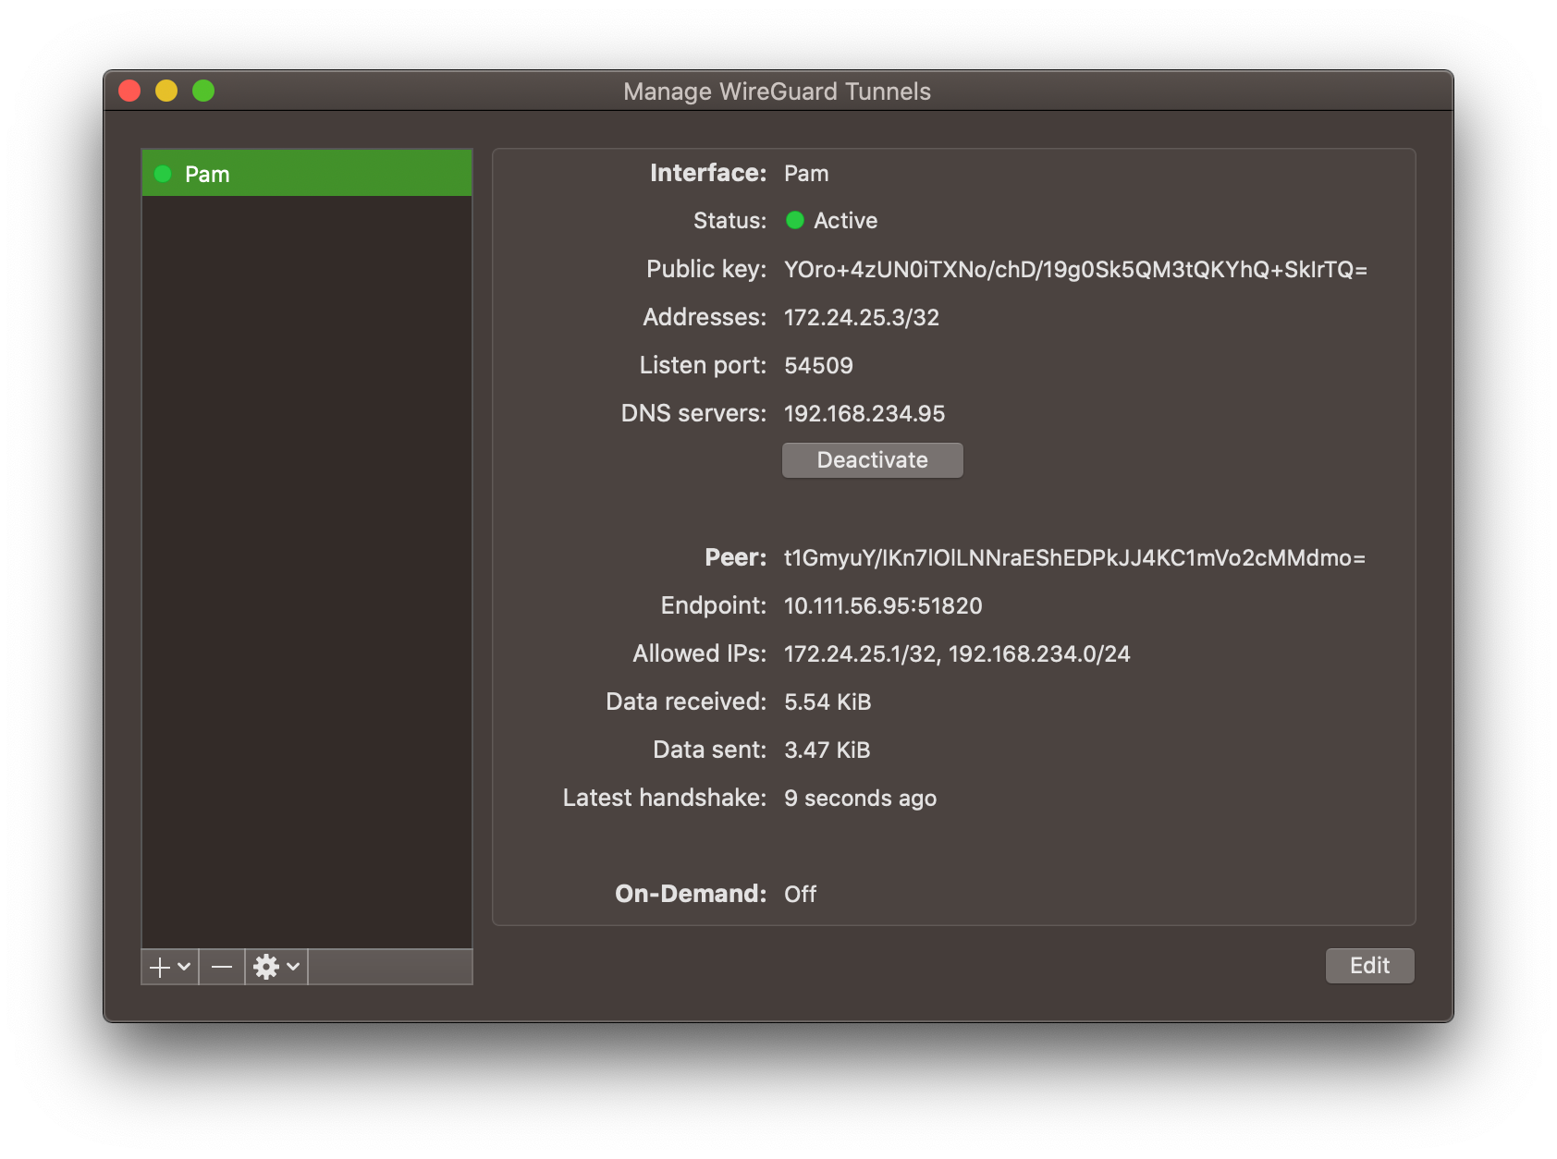Click the data sent value 3.47 KiB
Viewport: 1557px width, 1159px height.
click(x=828, y=750)
